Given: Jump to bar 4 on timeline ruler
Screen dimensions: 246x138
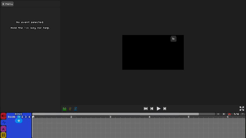Looking at the screenshot, I should coord(150,117).
